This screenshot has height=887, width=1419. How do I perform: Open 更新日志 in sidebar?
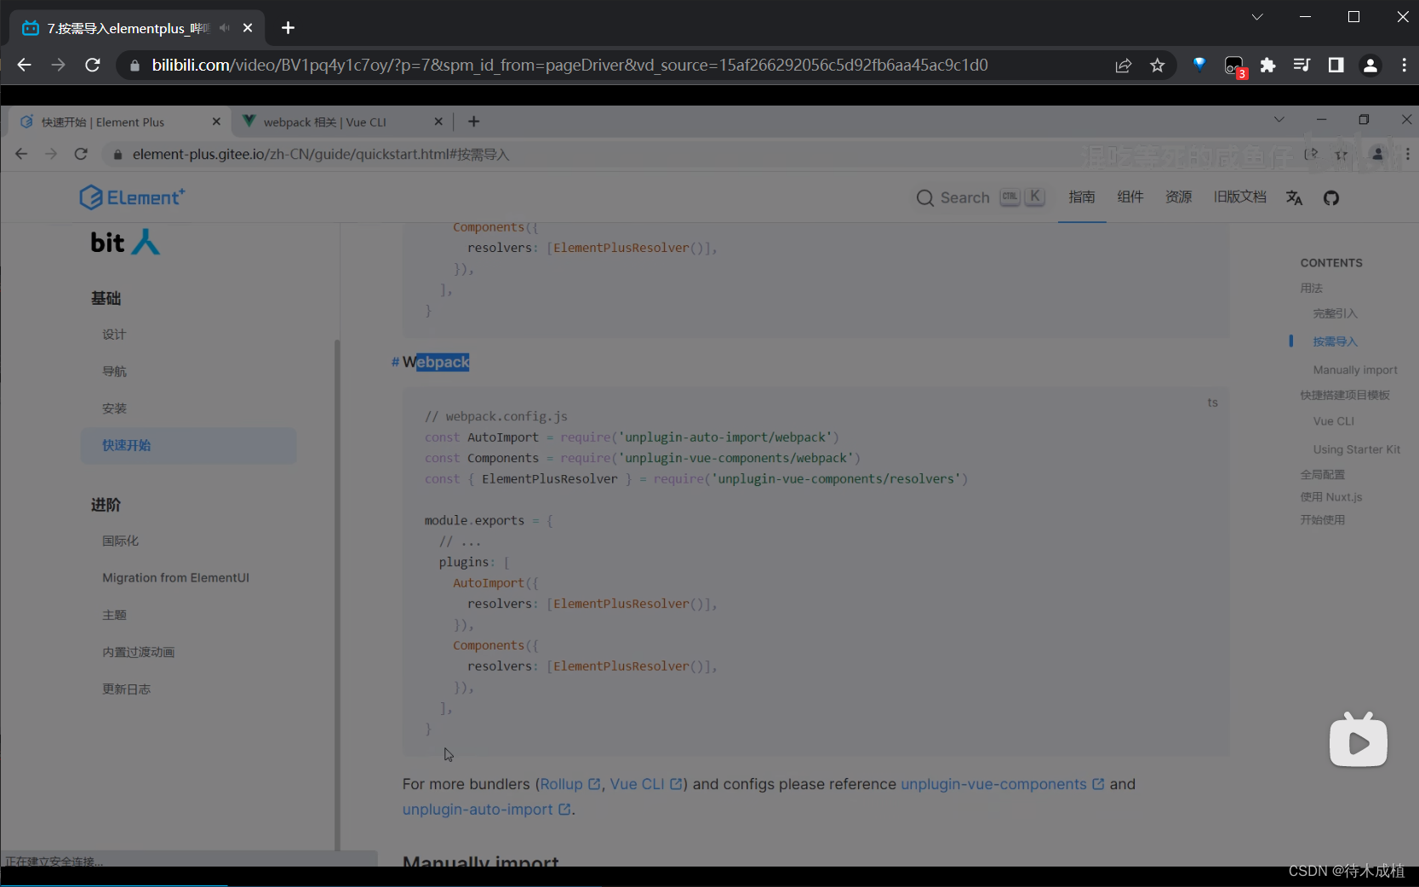pyautogui.click(x=126, y=690)
